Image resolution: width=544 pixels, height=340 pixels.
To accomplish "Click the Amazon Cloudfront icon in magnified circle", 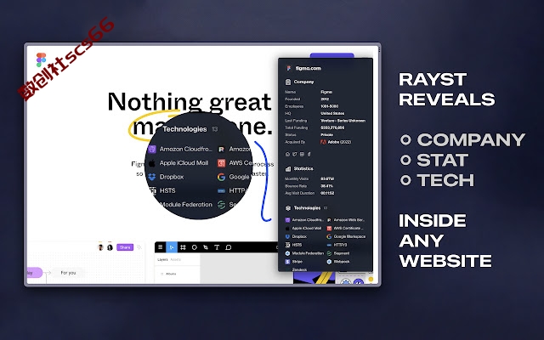I will coord(152,150).
